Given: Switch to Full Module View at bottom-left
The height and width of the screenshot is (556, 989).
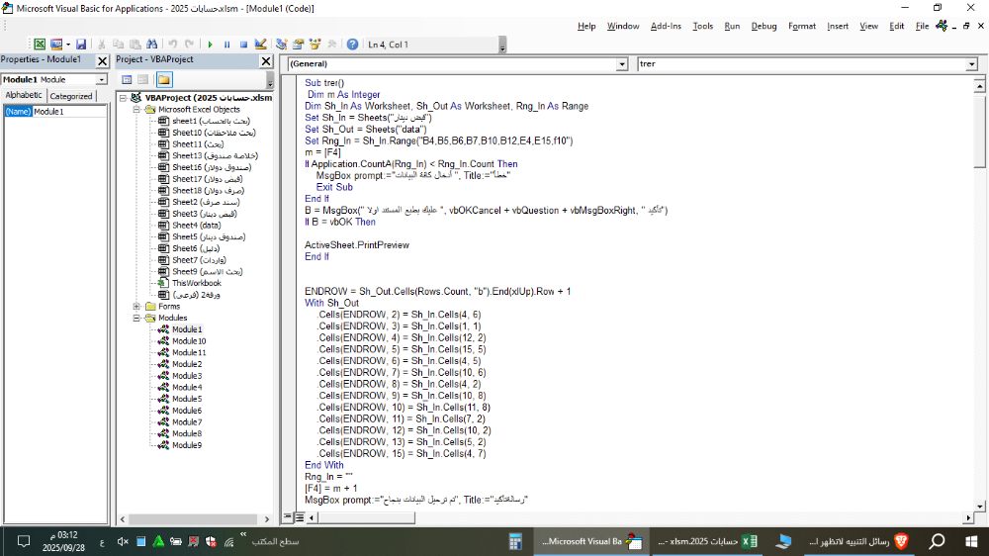Looking at the screenshot, I should click(x=299, y=517).
